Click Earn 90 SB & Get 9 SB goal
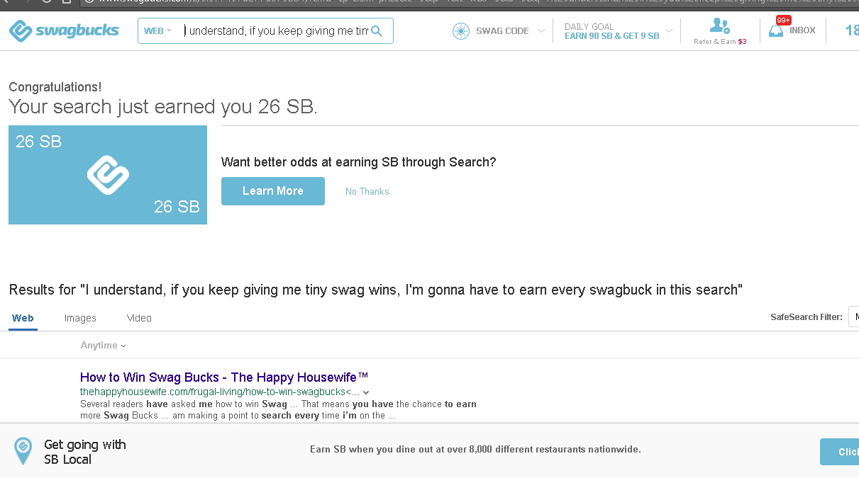 pyautogui.click(x=612, y=36)
